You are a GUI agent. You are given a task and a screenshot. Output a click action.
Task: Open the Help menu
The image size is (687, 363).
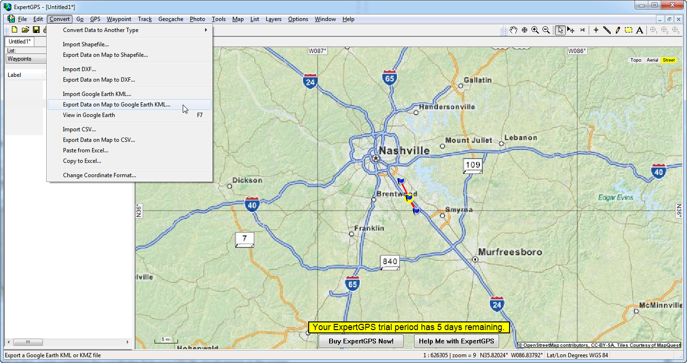tap(348, 19)
